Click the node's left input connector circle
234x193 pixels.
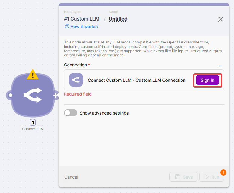tap(10, 96)
